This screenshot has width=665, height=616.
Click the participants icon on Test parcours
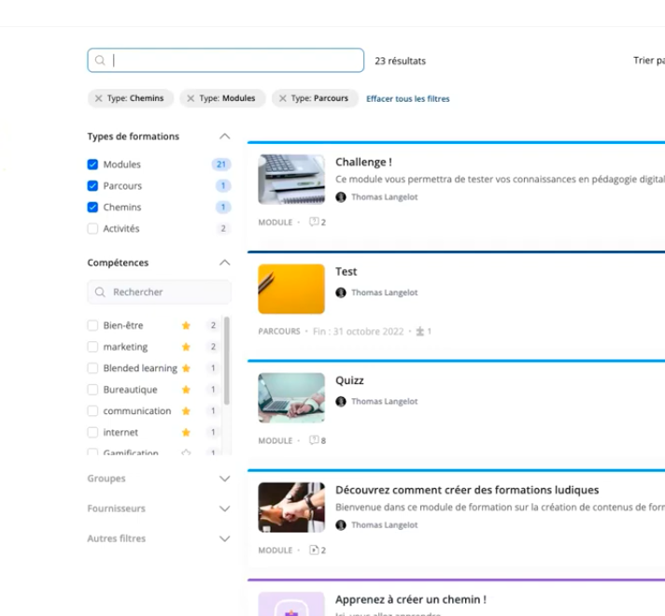point(420,331)
